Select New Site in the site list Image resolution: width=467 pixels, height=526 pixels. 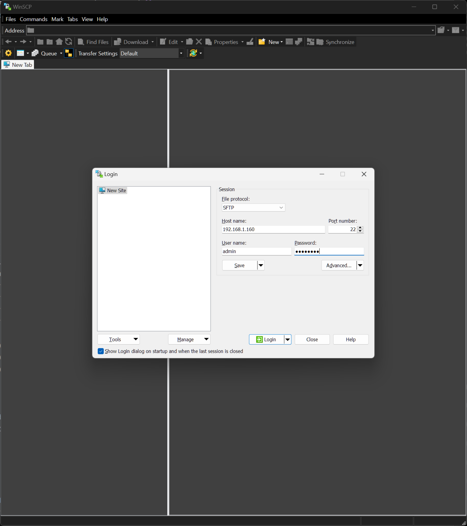point(113,190)
